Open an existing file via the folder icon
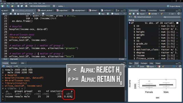Screen dimensions: 183x103 tap(12, 6)
